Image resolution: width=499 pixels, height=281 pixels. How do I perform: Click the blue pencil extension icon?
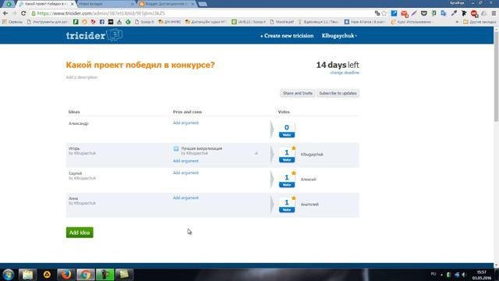pos(394,13)
